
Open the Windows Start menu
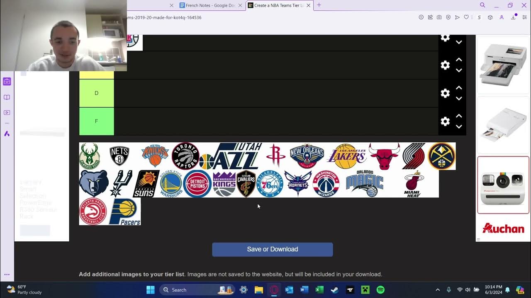pyautogui.click(x=151, y=290)
